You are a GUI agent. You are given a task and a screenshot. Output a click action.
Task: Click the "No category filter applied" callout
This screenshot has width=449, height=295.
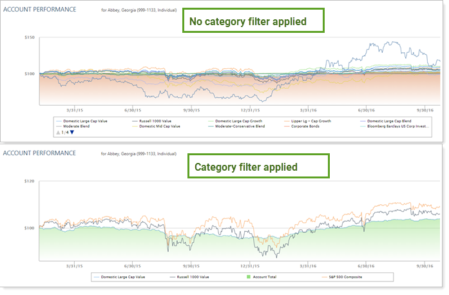tap(253, 21)
